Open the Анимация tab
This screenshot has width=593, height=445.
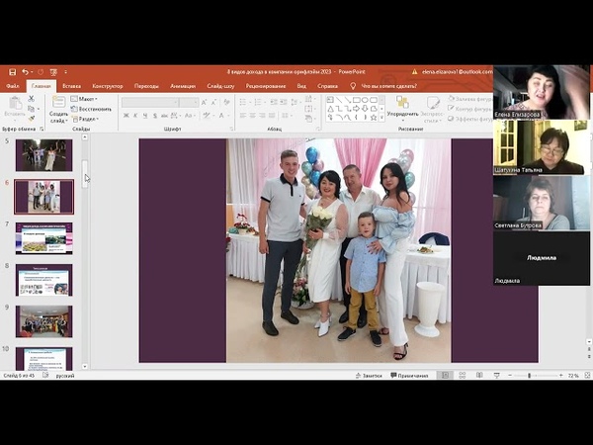(x=183, y=86)
